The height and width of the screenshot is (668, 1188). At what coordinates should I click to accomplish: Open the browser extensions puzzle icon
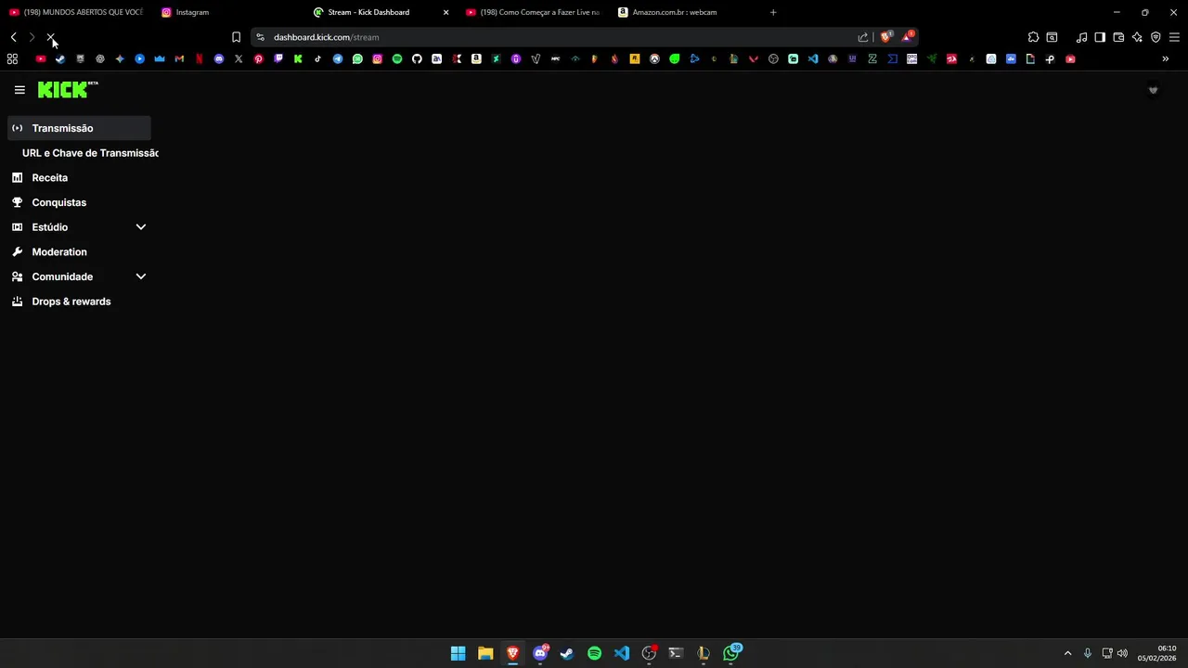coord(1033,37)
